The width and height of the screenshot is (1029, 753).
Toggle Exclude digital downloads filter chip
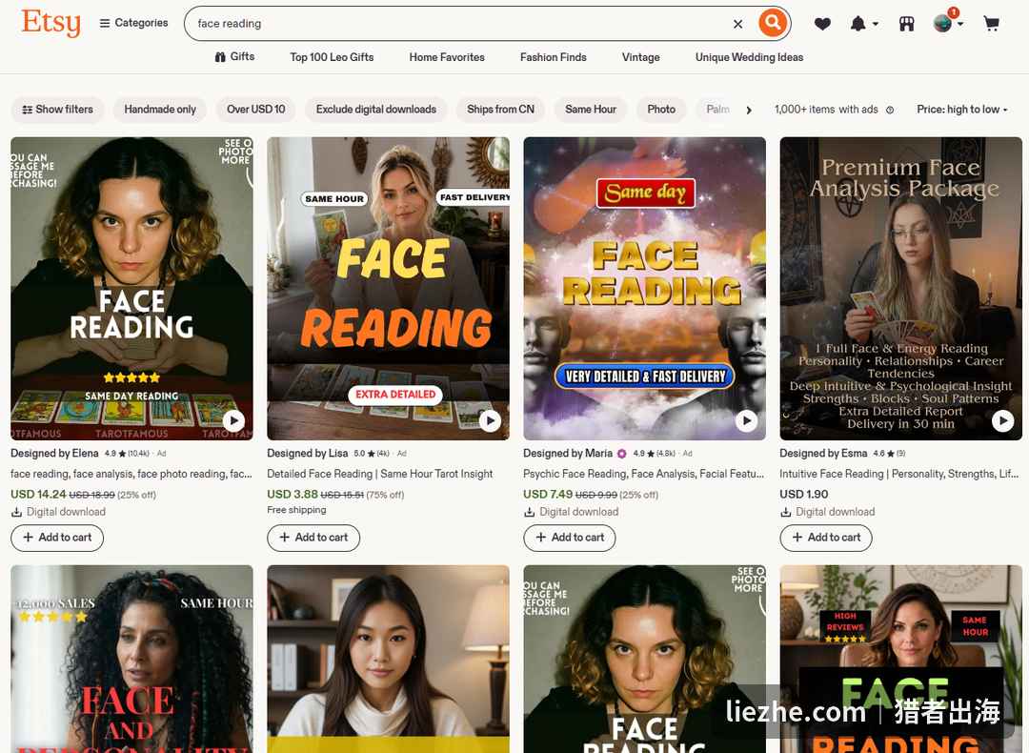[376, 109]
